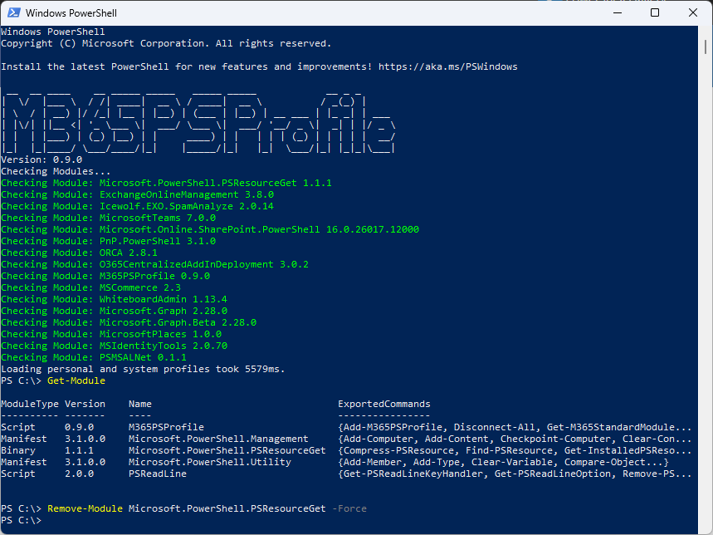Click the 'Version' column header in the table
The width and height of the screenshot is (713, 535).
[x=85, y=404]
